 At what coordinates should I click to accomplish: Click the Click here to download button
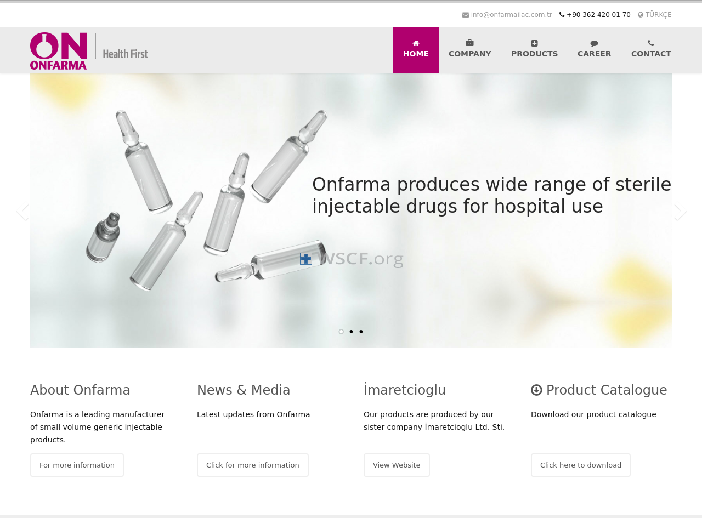[581, 465]
